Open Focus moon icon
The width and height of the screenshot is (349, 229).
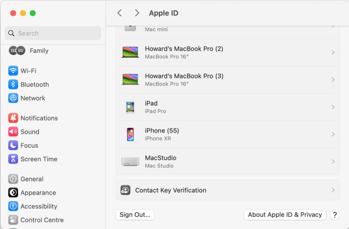click(13, 146)
